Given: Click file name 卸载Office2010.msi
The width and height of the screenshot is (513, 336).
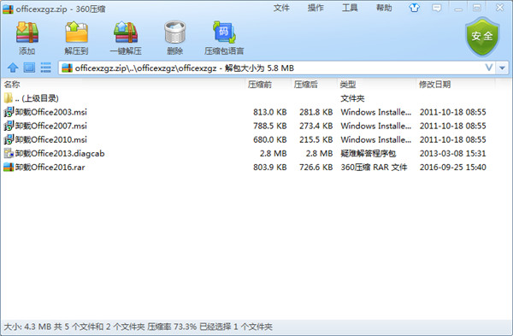Looking at the screenshot, I should point(51,139).
